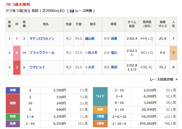
Task: Click the race video camera icon
Action: tap(72, 11)
